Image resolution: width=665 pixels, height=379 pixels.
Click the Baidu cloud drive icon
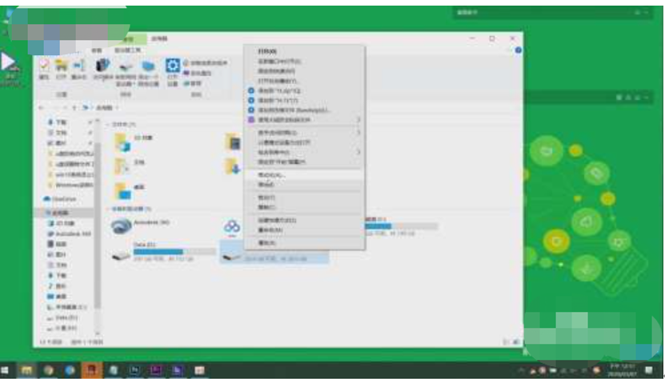(233, 227)
